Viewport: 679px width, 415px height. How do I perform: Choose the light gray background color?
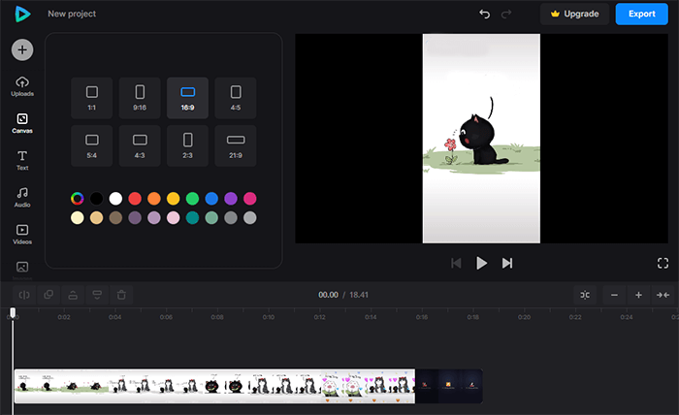250,217
